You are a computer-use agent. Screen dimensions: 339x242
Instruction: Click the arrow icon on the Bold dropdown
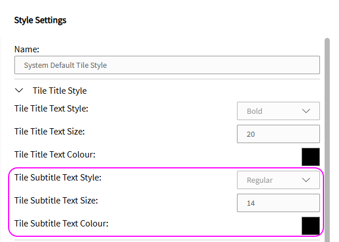[x=306, y=111]
